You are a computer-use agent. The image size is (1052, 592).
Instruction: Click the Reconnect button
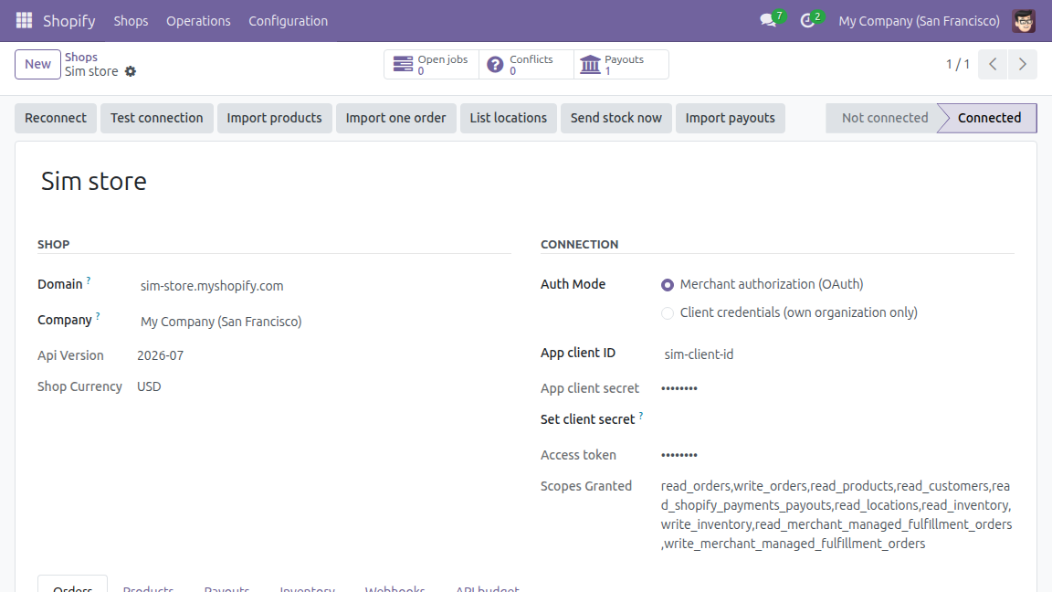56,118
